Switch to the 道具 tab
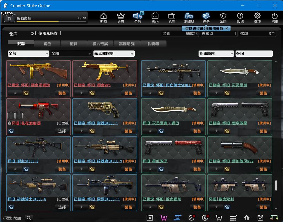Viewport: 283px width, 222px height. click(x=74, y=44)
